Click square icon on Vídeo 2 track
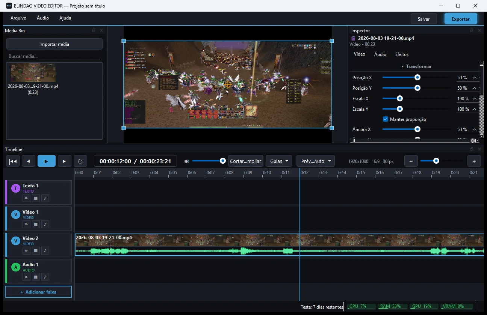Viewport: 487px width, 315px height. click(36, 251)
